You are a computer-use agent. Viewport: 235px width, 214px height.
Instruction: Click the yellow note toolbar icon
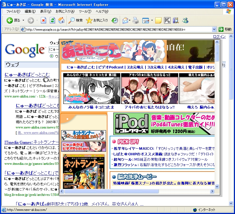point(158,20)
